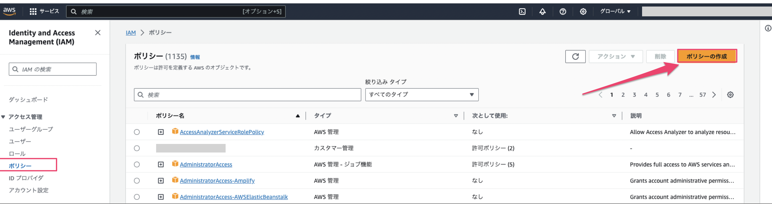Focus the policy table 検索 field
This screenshot has height=204, width=772.
247,94
